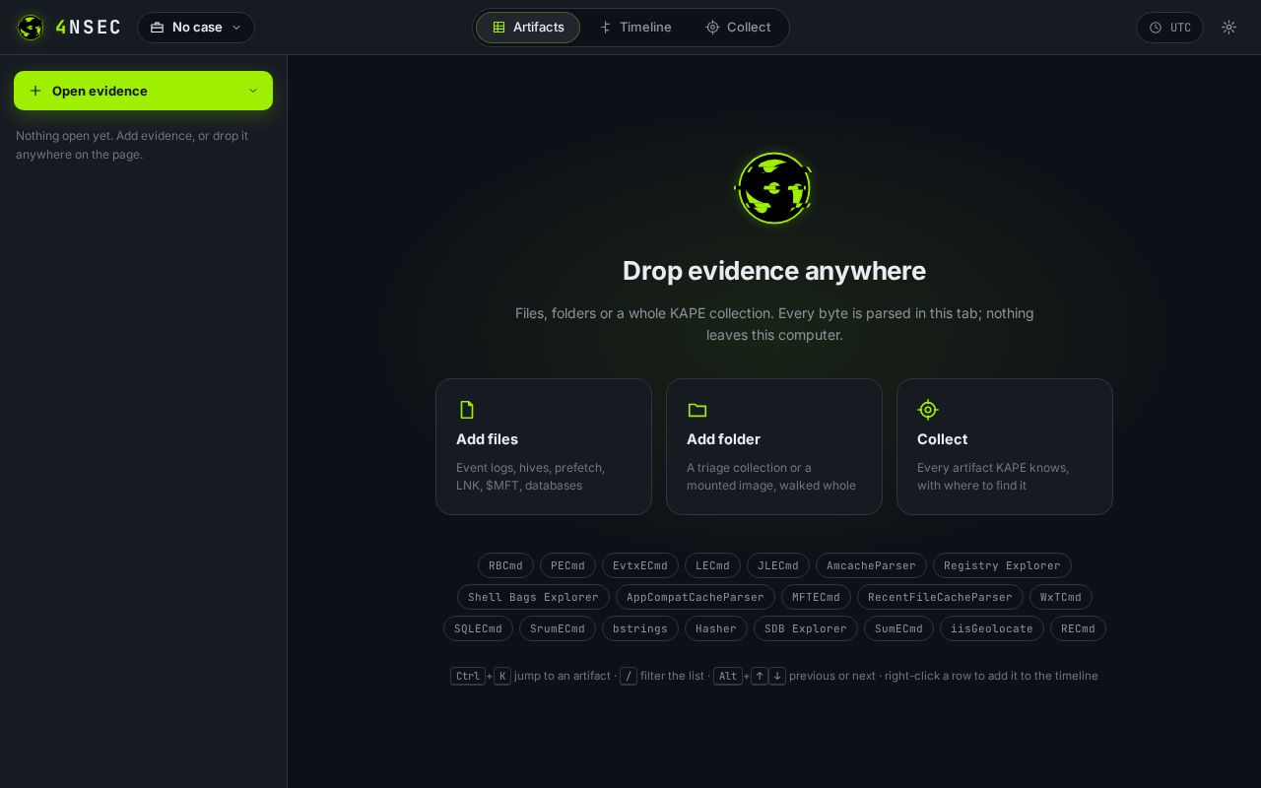Click the Registry Explorer tag
Screen dimensions: 1261x788
click(x=1002, y=565)
